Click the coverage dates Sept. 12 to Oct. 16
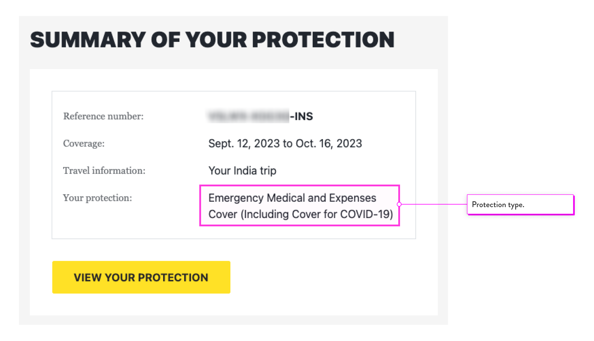Image resolution: width=594 pixels, height=341 pixels. click(285, 143)
